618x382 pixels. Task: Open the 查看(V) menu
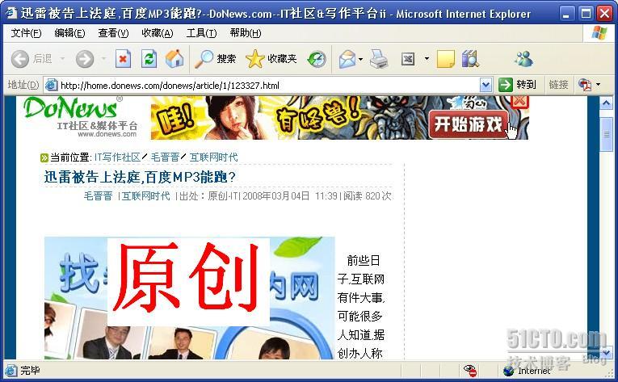113,33
